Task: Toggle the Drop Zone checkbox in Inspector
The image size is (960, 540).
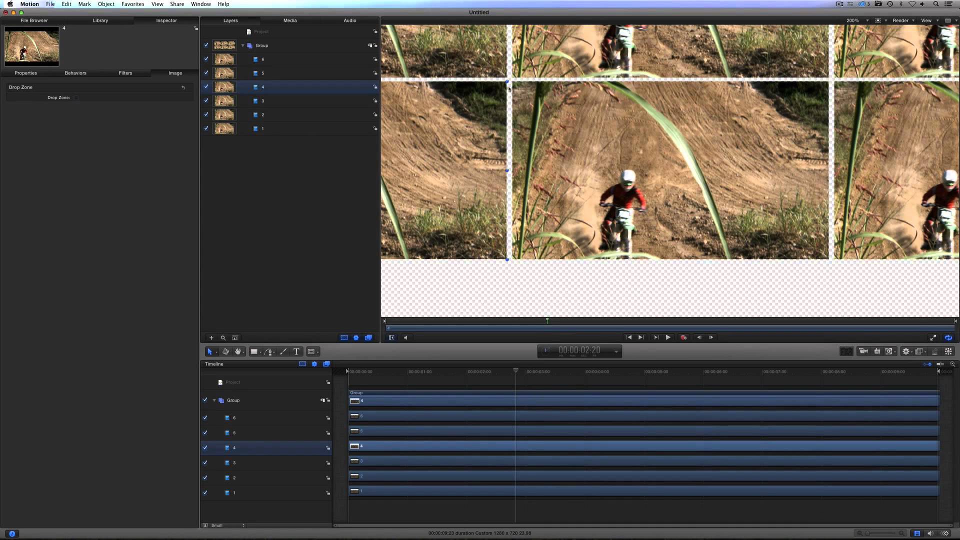Action: pos(76,98)
